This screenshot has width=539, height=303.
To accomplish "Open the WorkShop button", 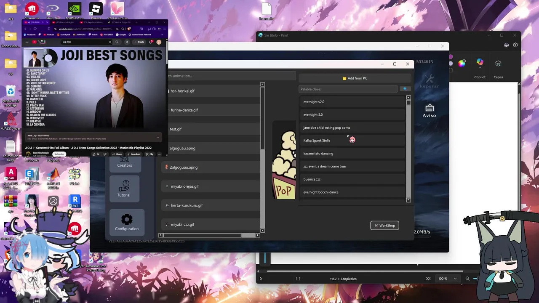I will 384,226.
